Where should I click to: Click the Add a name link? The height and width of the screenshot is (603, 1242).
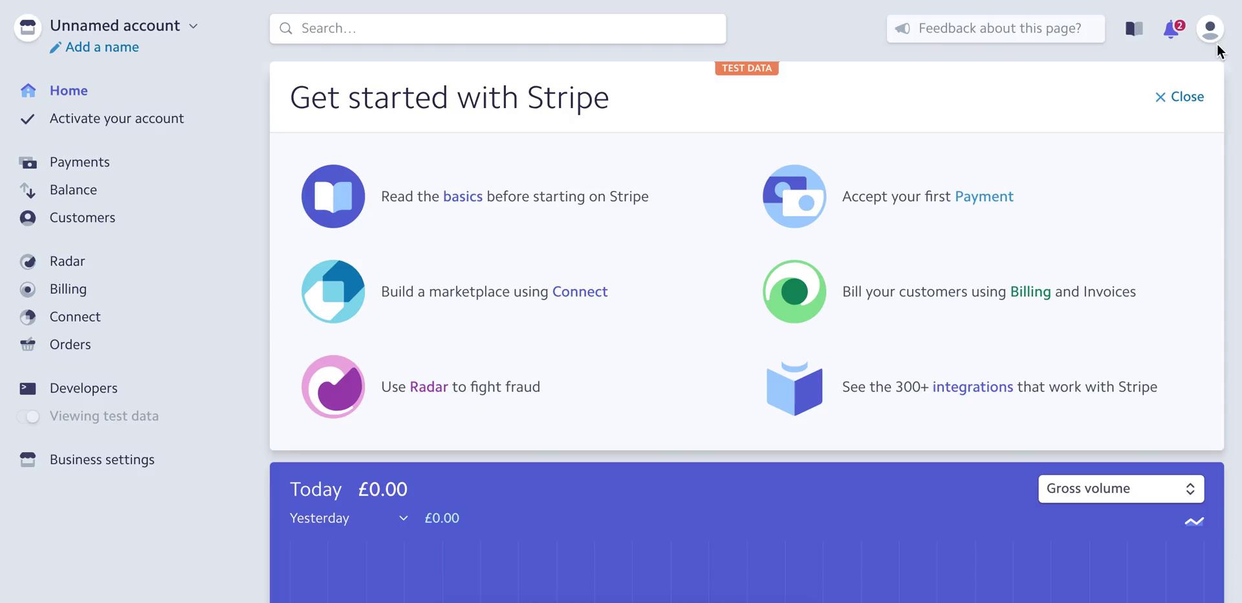click(102, 47)
